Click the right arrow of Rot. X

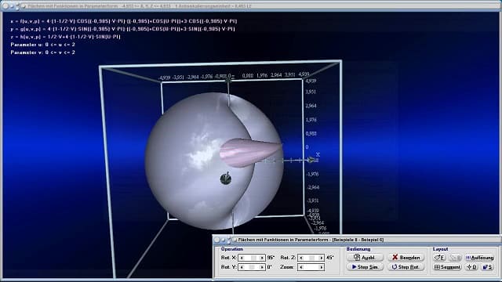click(x=262, y=258)
